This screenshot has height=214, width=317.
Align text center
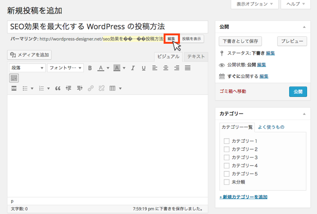point(166,68)
